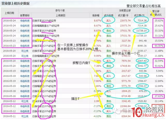Click the 当前营业部 group header

(x=125, y=11)
